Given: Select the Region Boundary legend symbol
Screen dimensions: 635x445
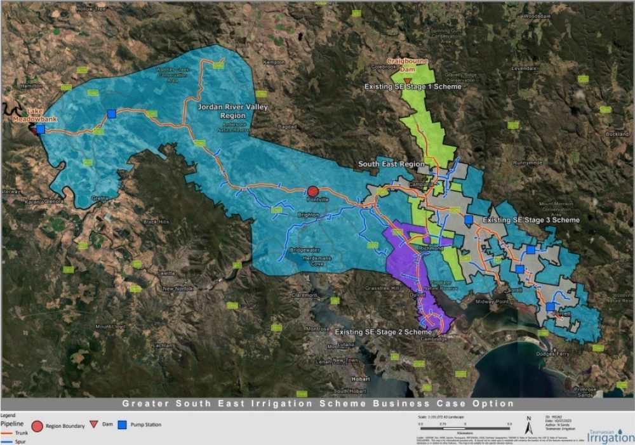Looking at the screenshot, I should point(37,424).
